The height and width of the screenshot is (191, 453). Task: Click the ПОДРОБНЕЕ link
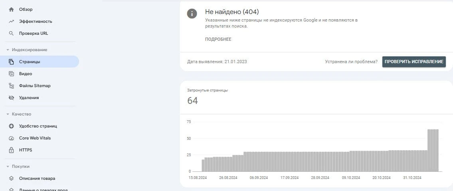coord(218,39)
